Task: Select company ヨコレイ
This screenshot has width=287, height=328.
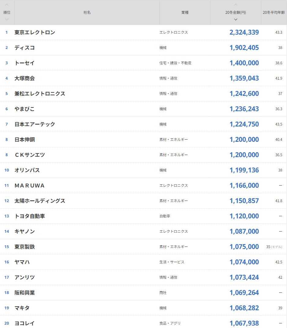Action: point(24,323)
